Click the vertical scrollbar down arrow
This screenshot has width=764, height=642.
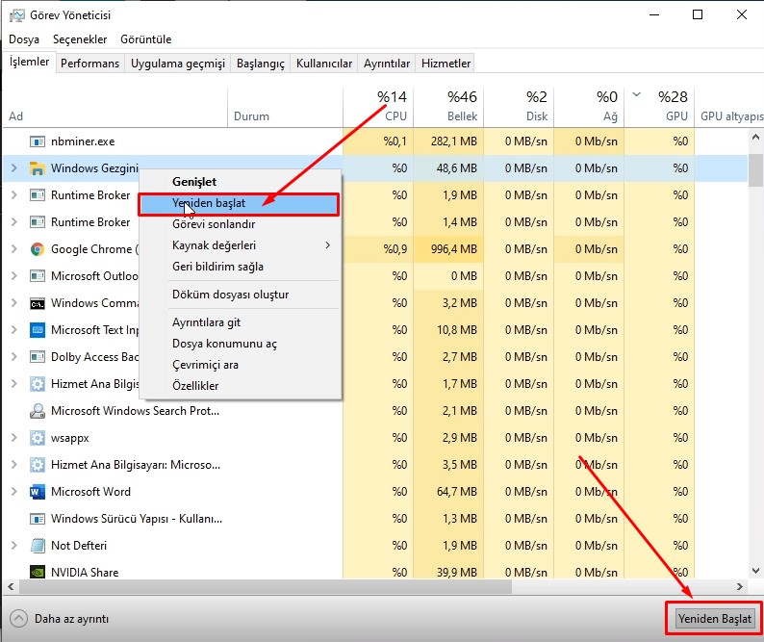755,571
